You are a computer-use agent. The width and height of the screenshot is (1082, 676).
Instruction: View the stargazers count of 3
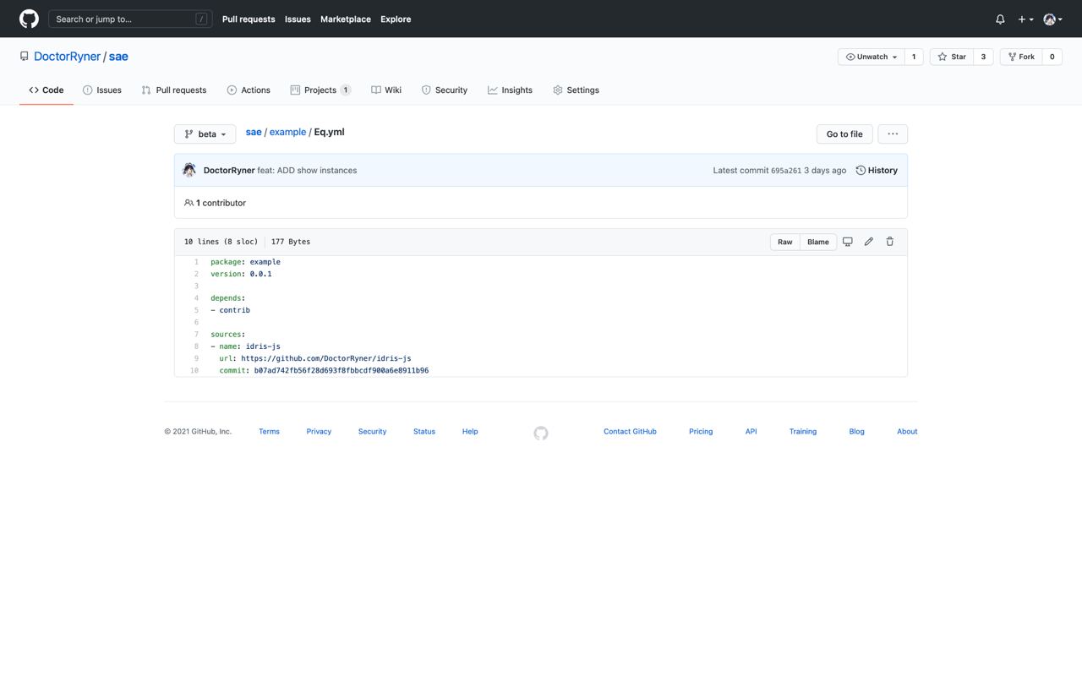pyautogui.click(x=983, y=57)
